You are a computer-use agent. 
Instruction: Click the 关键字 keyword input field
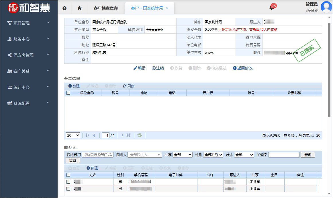coord(284,155)
